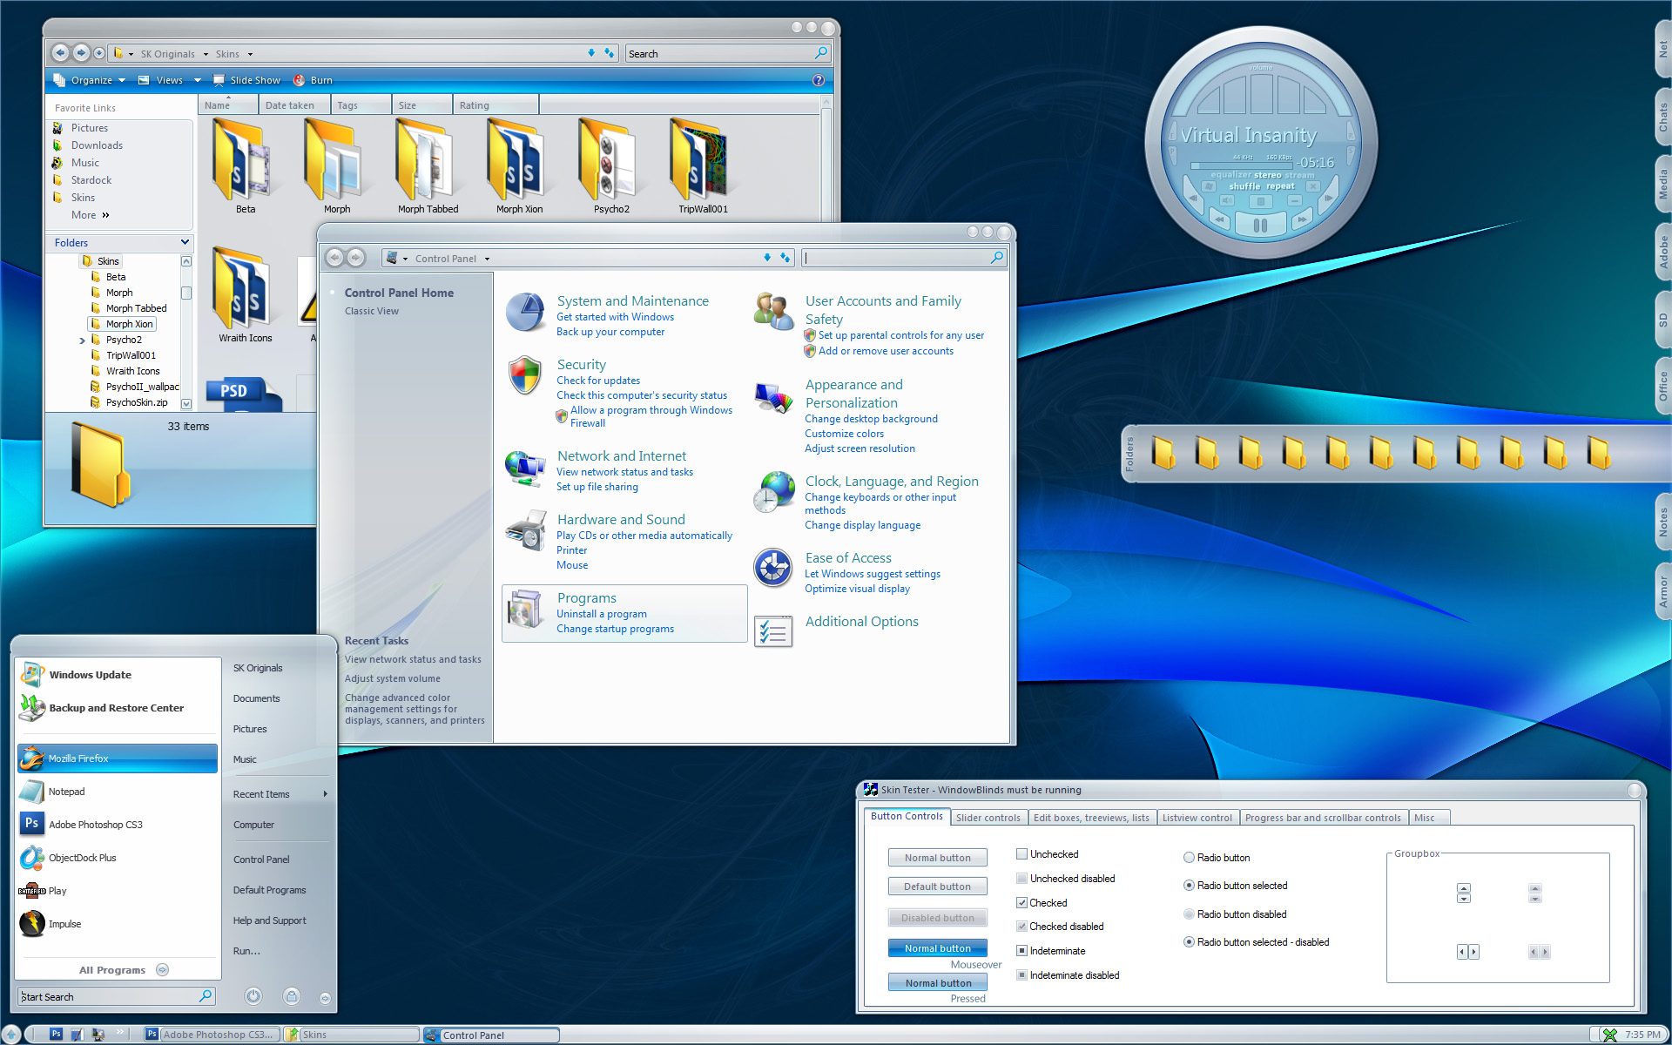Click the Network and Internet globe icon
The height and width of the screenshot is (1045, 1672).
pyautogui.click(x=525, y=469)
